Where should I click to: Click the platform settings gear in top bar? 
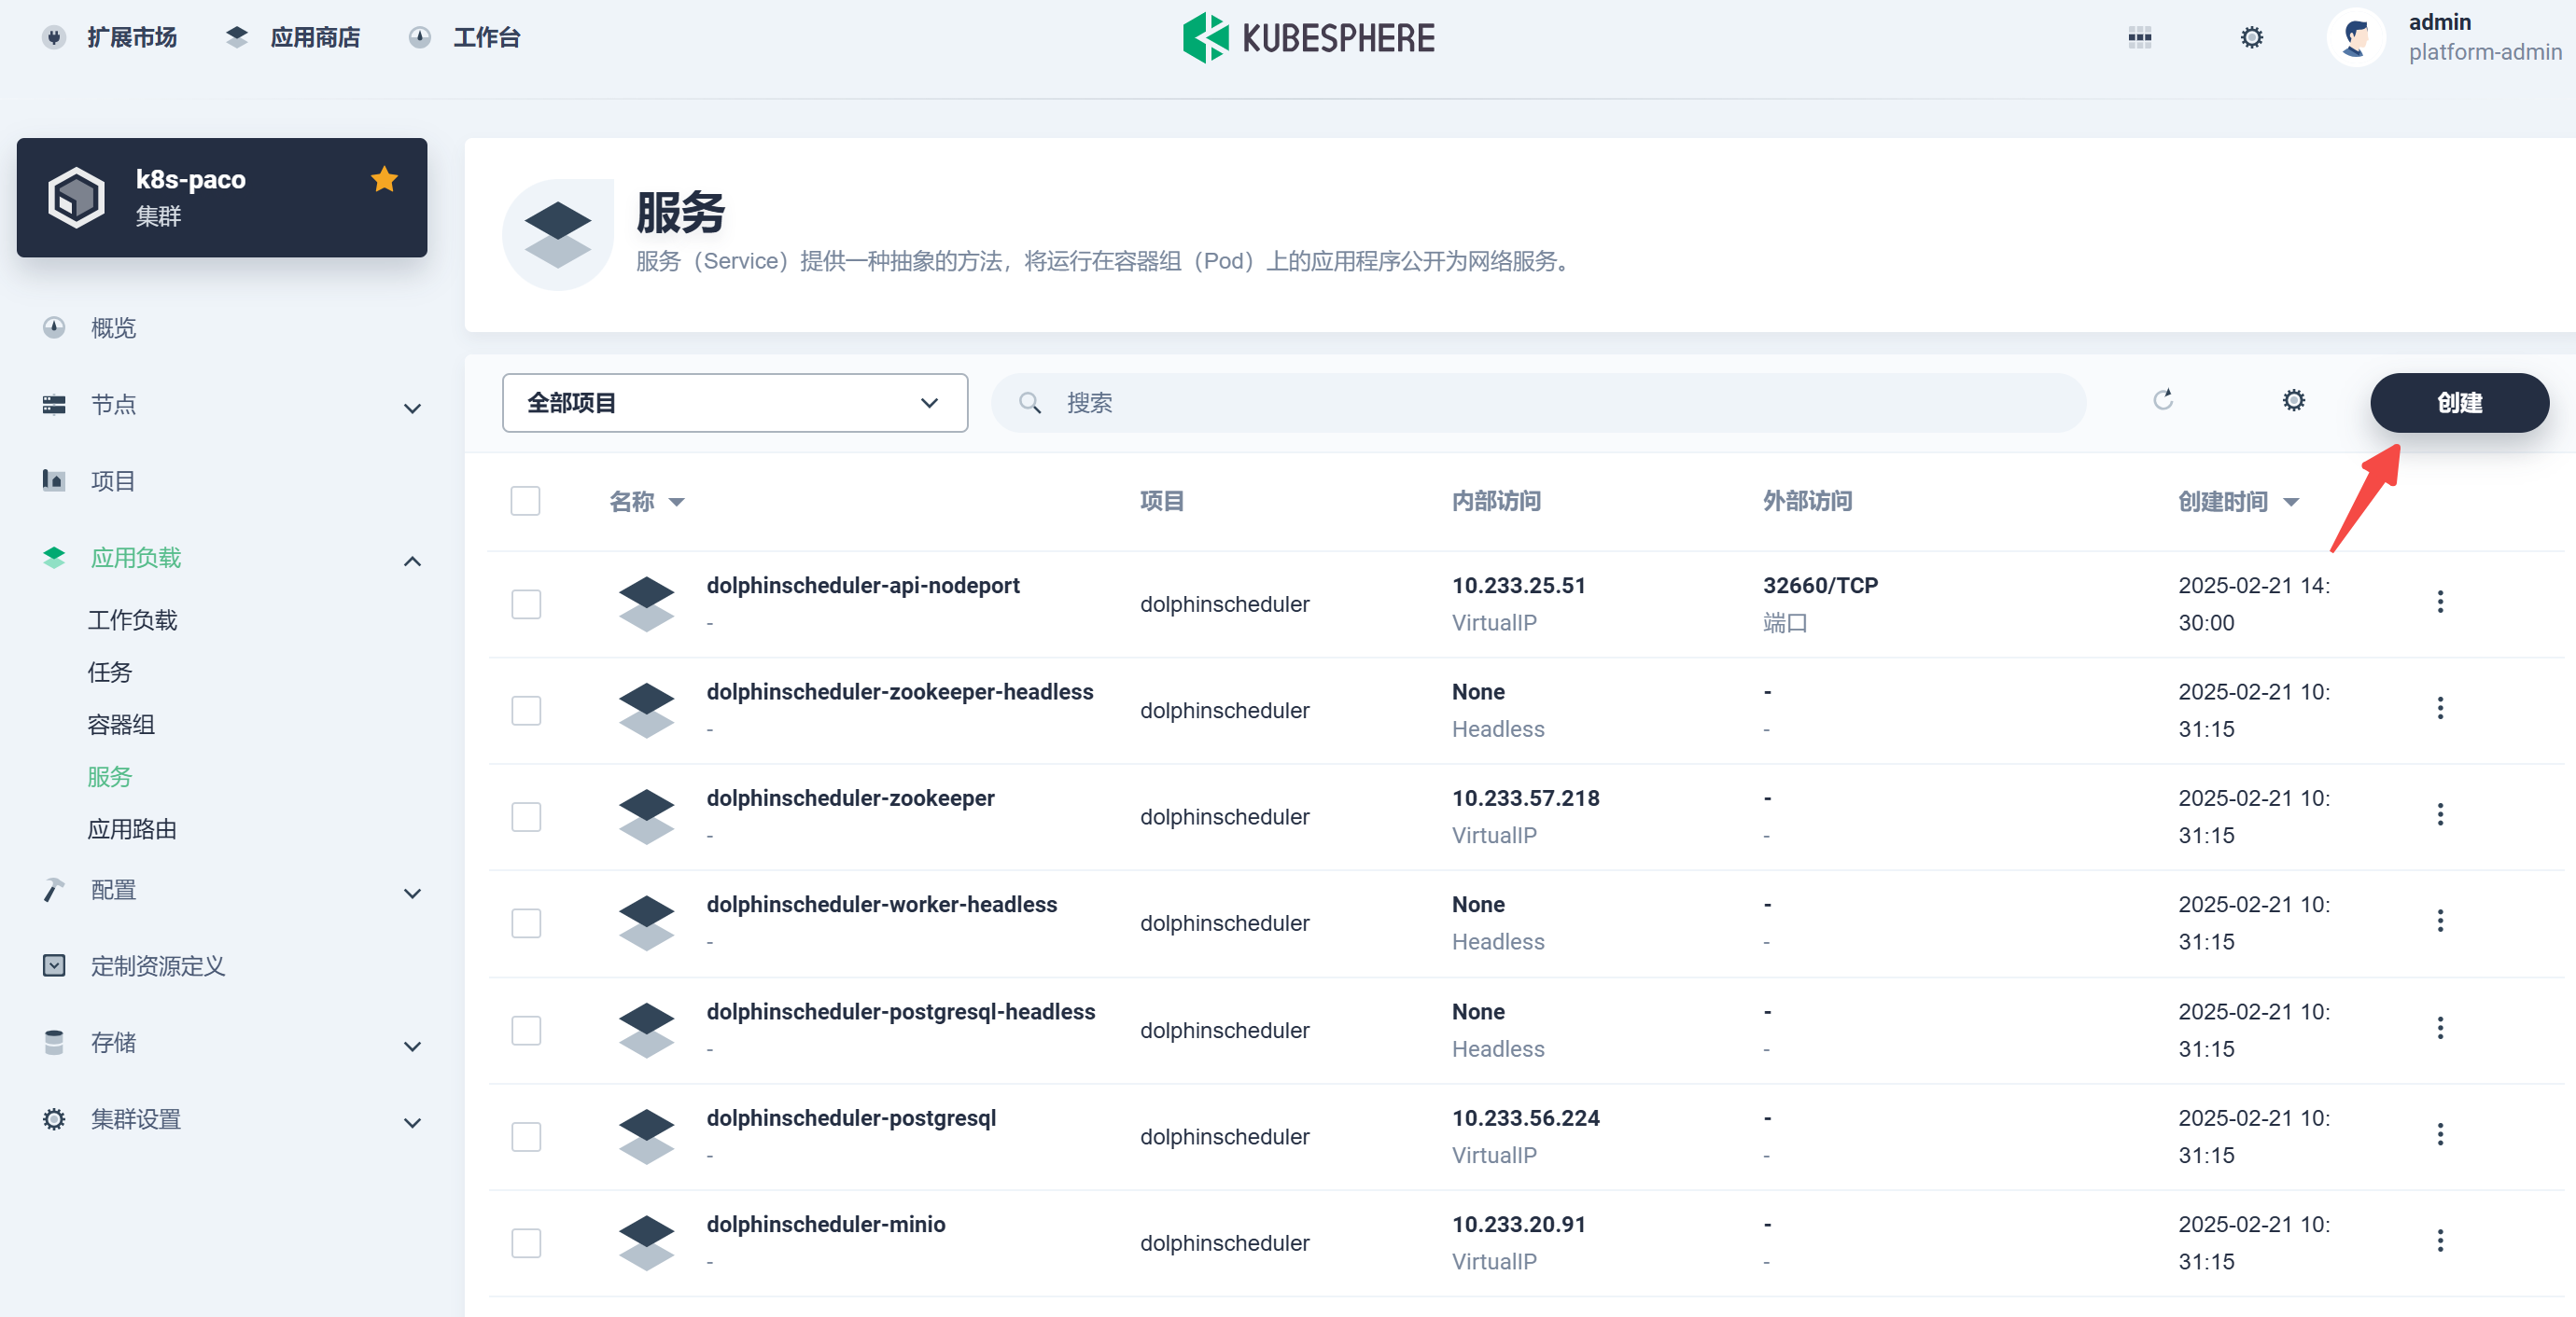(2251, 38)
